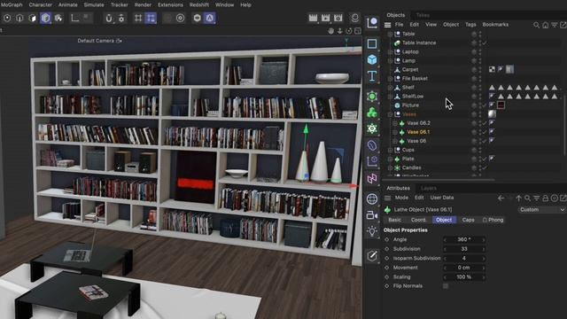
Task: Switch to the Coord tab
Action: coord(418,220)
